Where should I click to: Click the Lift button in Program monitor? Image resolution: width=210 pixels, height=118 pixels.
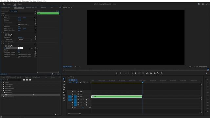[x=147, y=73]
